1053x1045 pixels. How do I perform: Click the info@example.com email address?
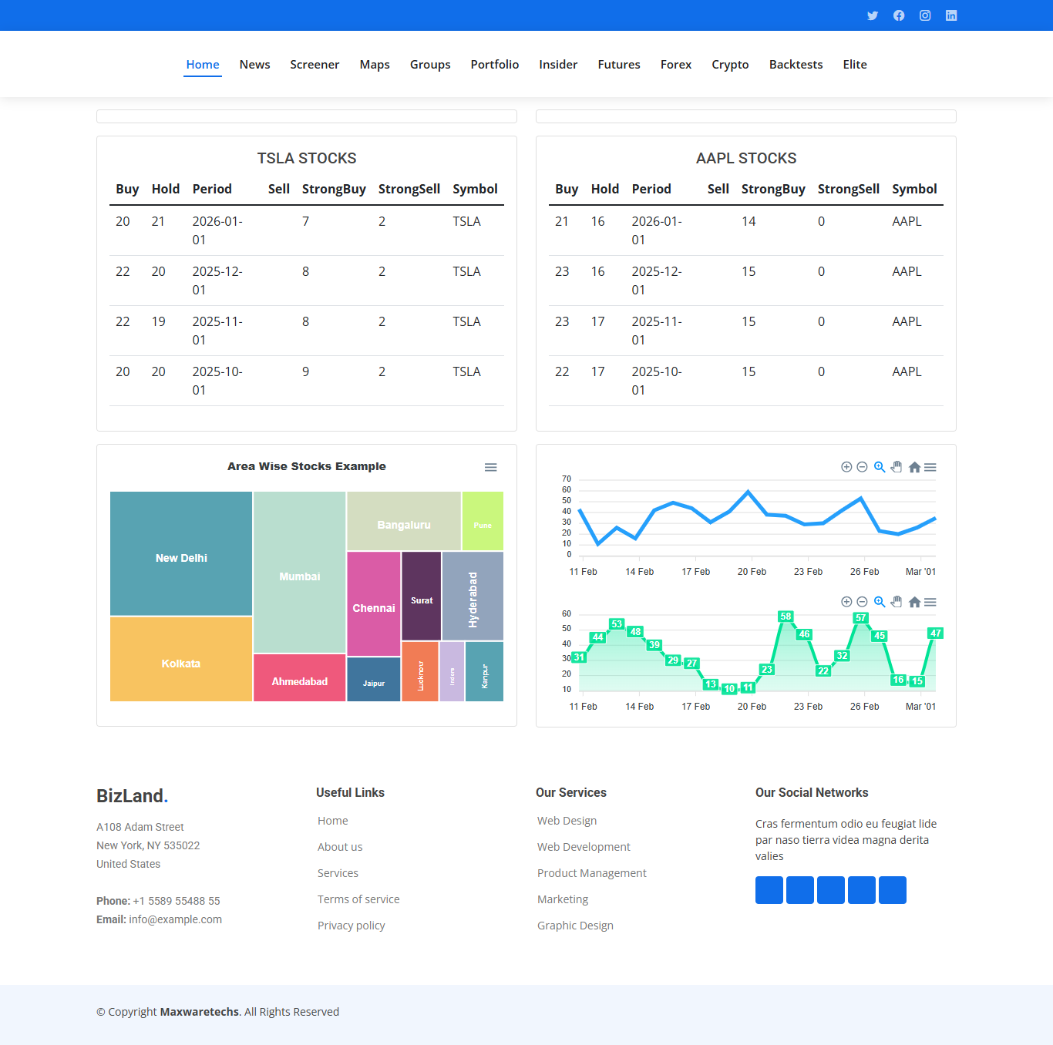(176, 919)
